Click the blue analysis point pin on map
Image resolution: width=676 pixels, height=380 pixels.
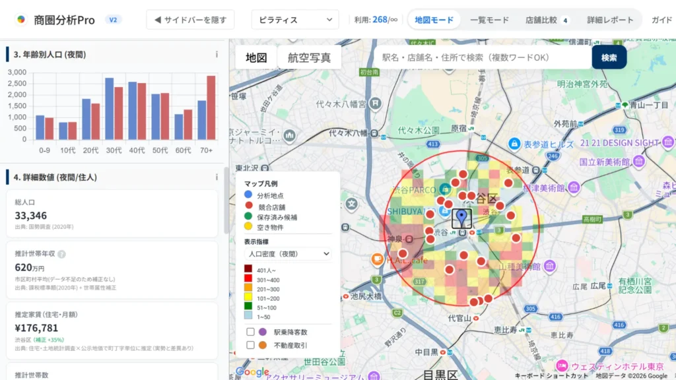tap(461, 218)
